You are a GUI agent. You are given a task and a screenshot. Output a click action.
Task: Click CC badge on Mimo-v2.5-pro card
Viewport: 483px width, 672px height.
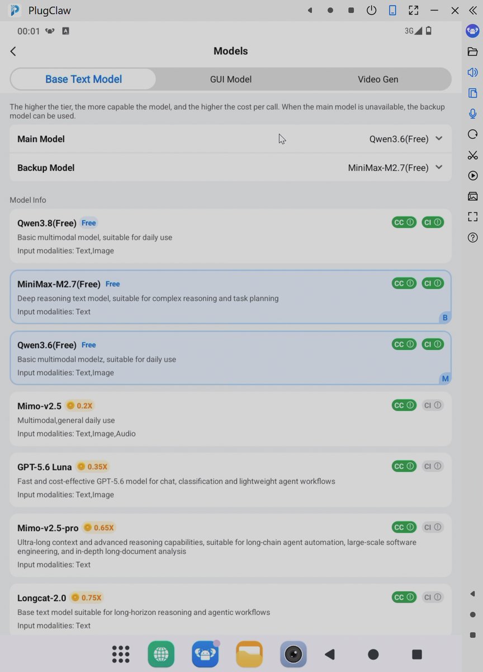tap(404, 527)
